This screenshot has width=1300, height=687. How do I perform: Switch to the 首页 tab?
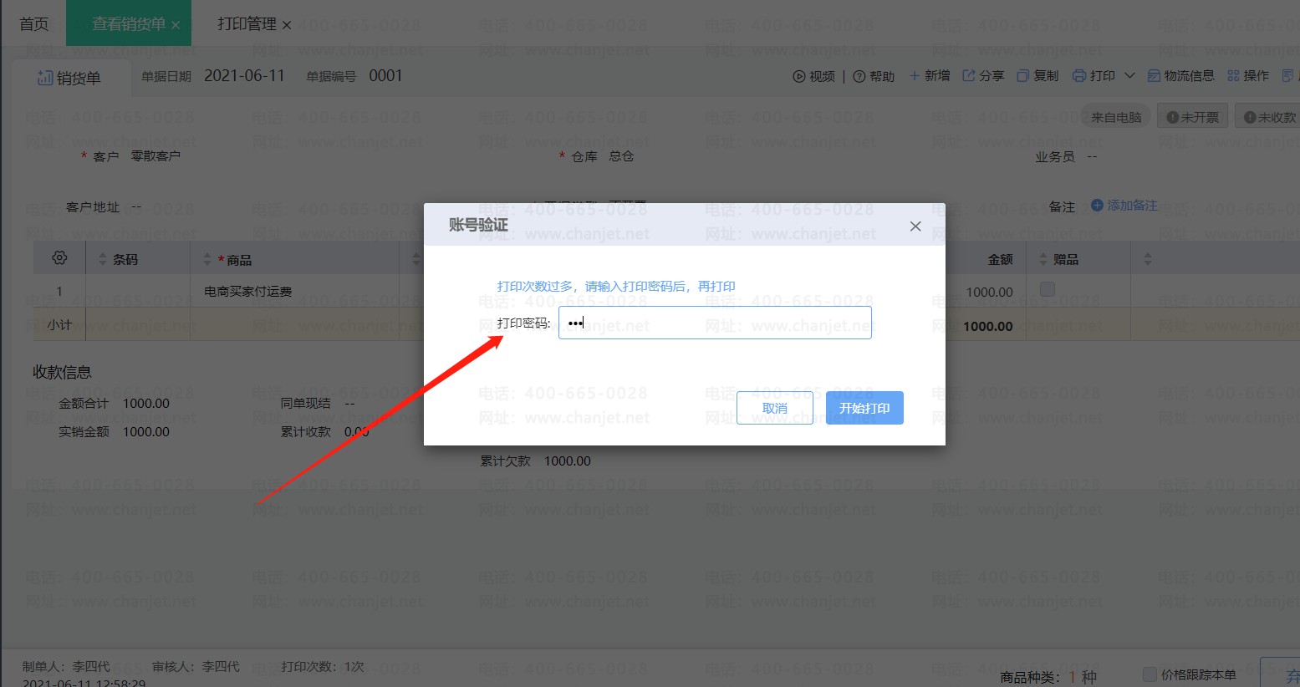pyautogui.click(x=33, y=23)
